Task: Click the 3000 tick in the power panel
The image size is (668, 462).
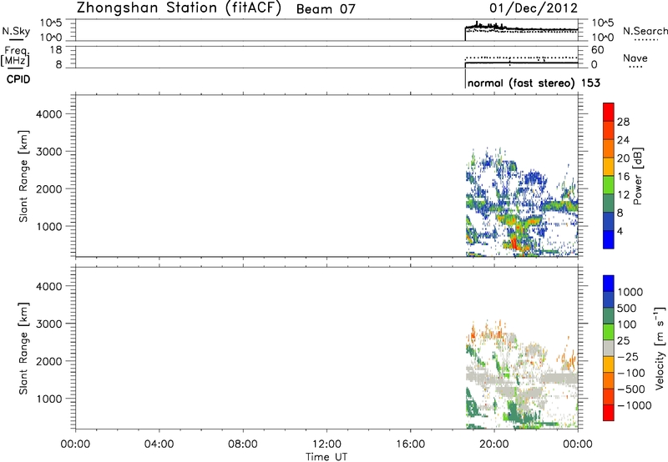Action: pos(49,152)
